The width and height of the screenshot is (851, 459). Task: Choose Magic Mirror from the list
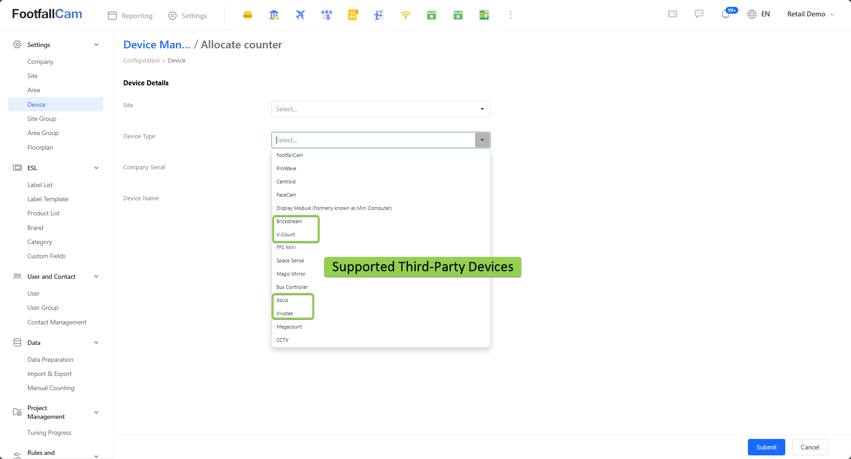[381, 274]
